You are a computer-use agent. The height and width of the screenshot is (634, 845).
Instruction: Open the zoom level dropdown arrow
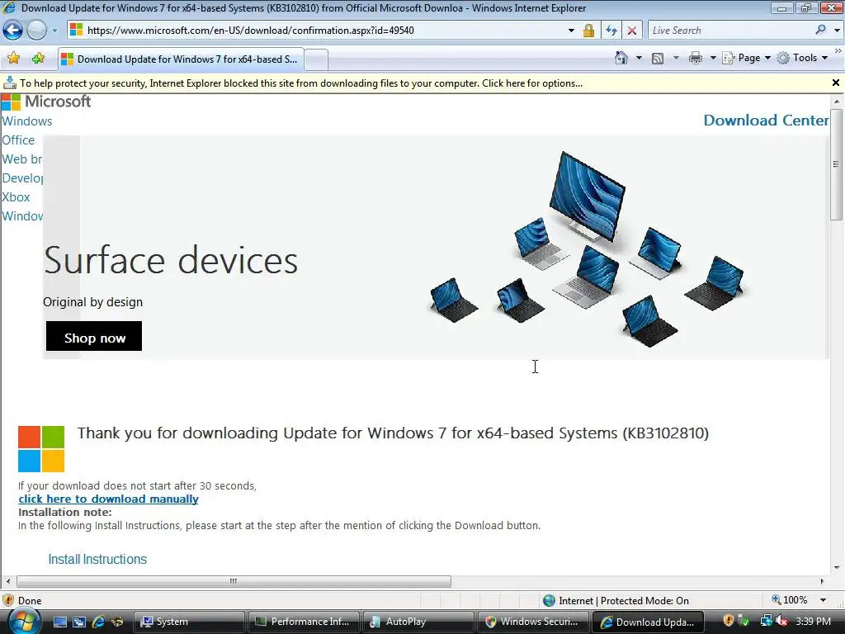(824, 600)
